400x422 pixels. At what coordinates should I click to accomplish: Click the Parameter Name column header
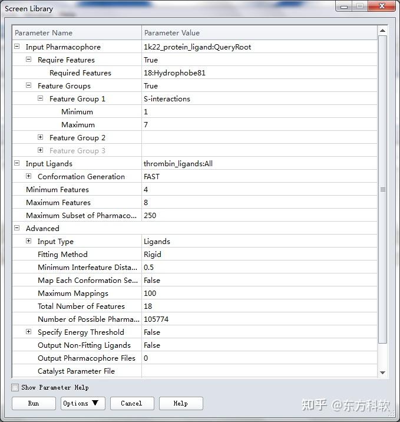(77, 33)
